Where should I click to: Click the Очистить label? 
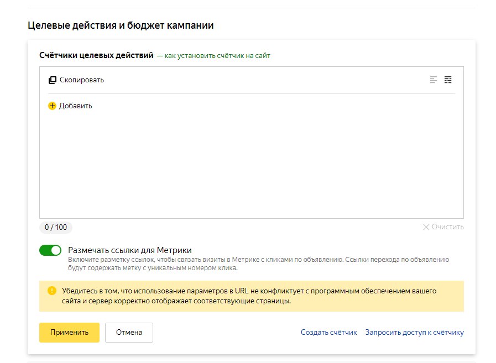(x=447, y=227)
